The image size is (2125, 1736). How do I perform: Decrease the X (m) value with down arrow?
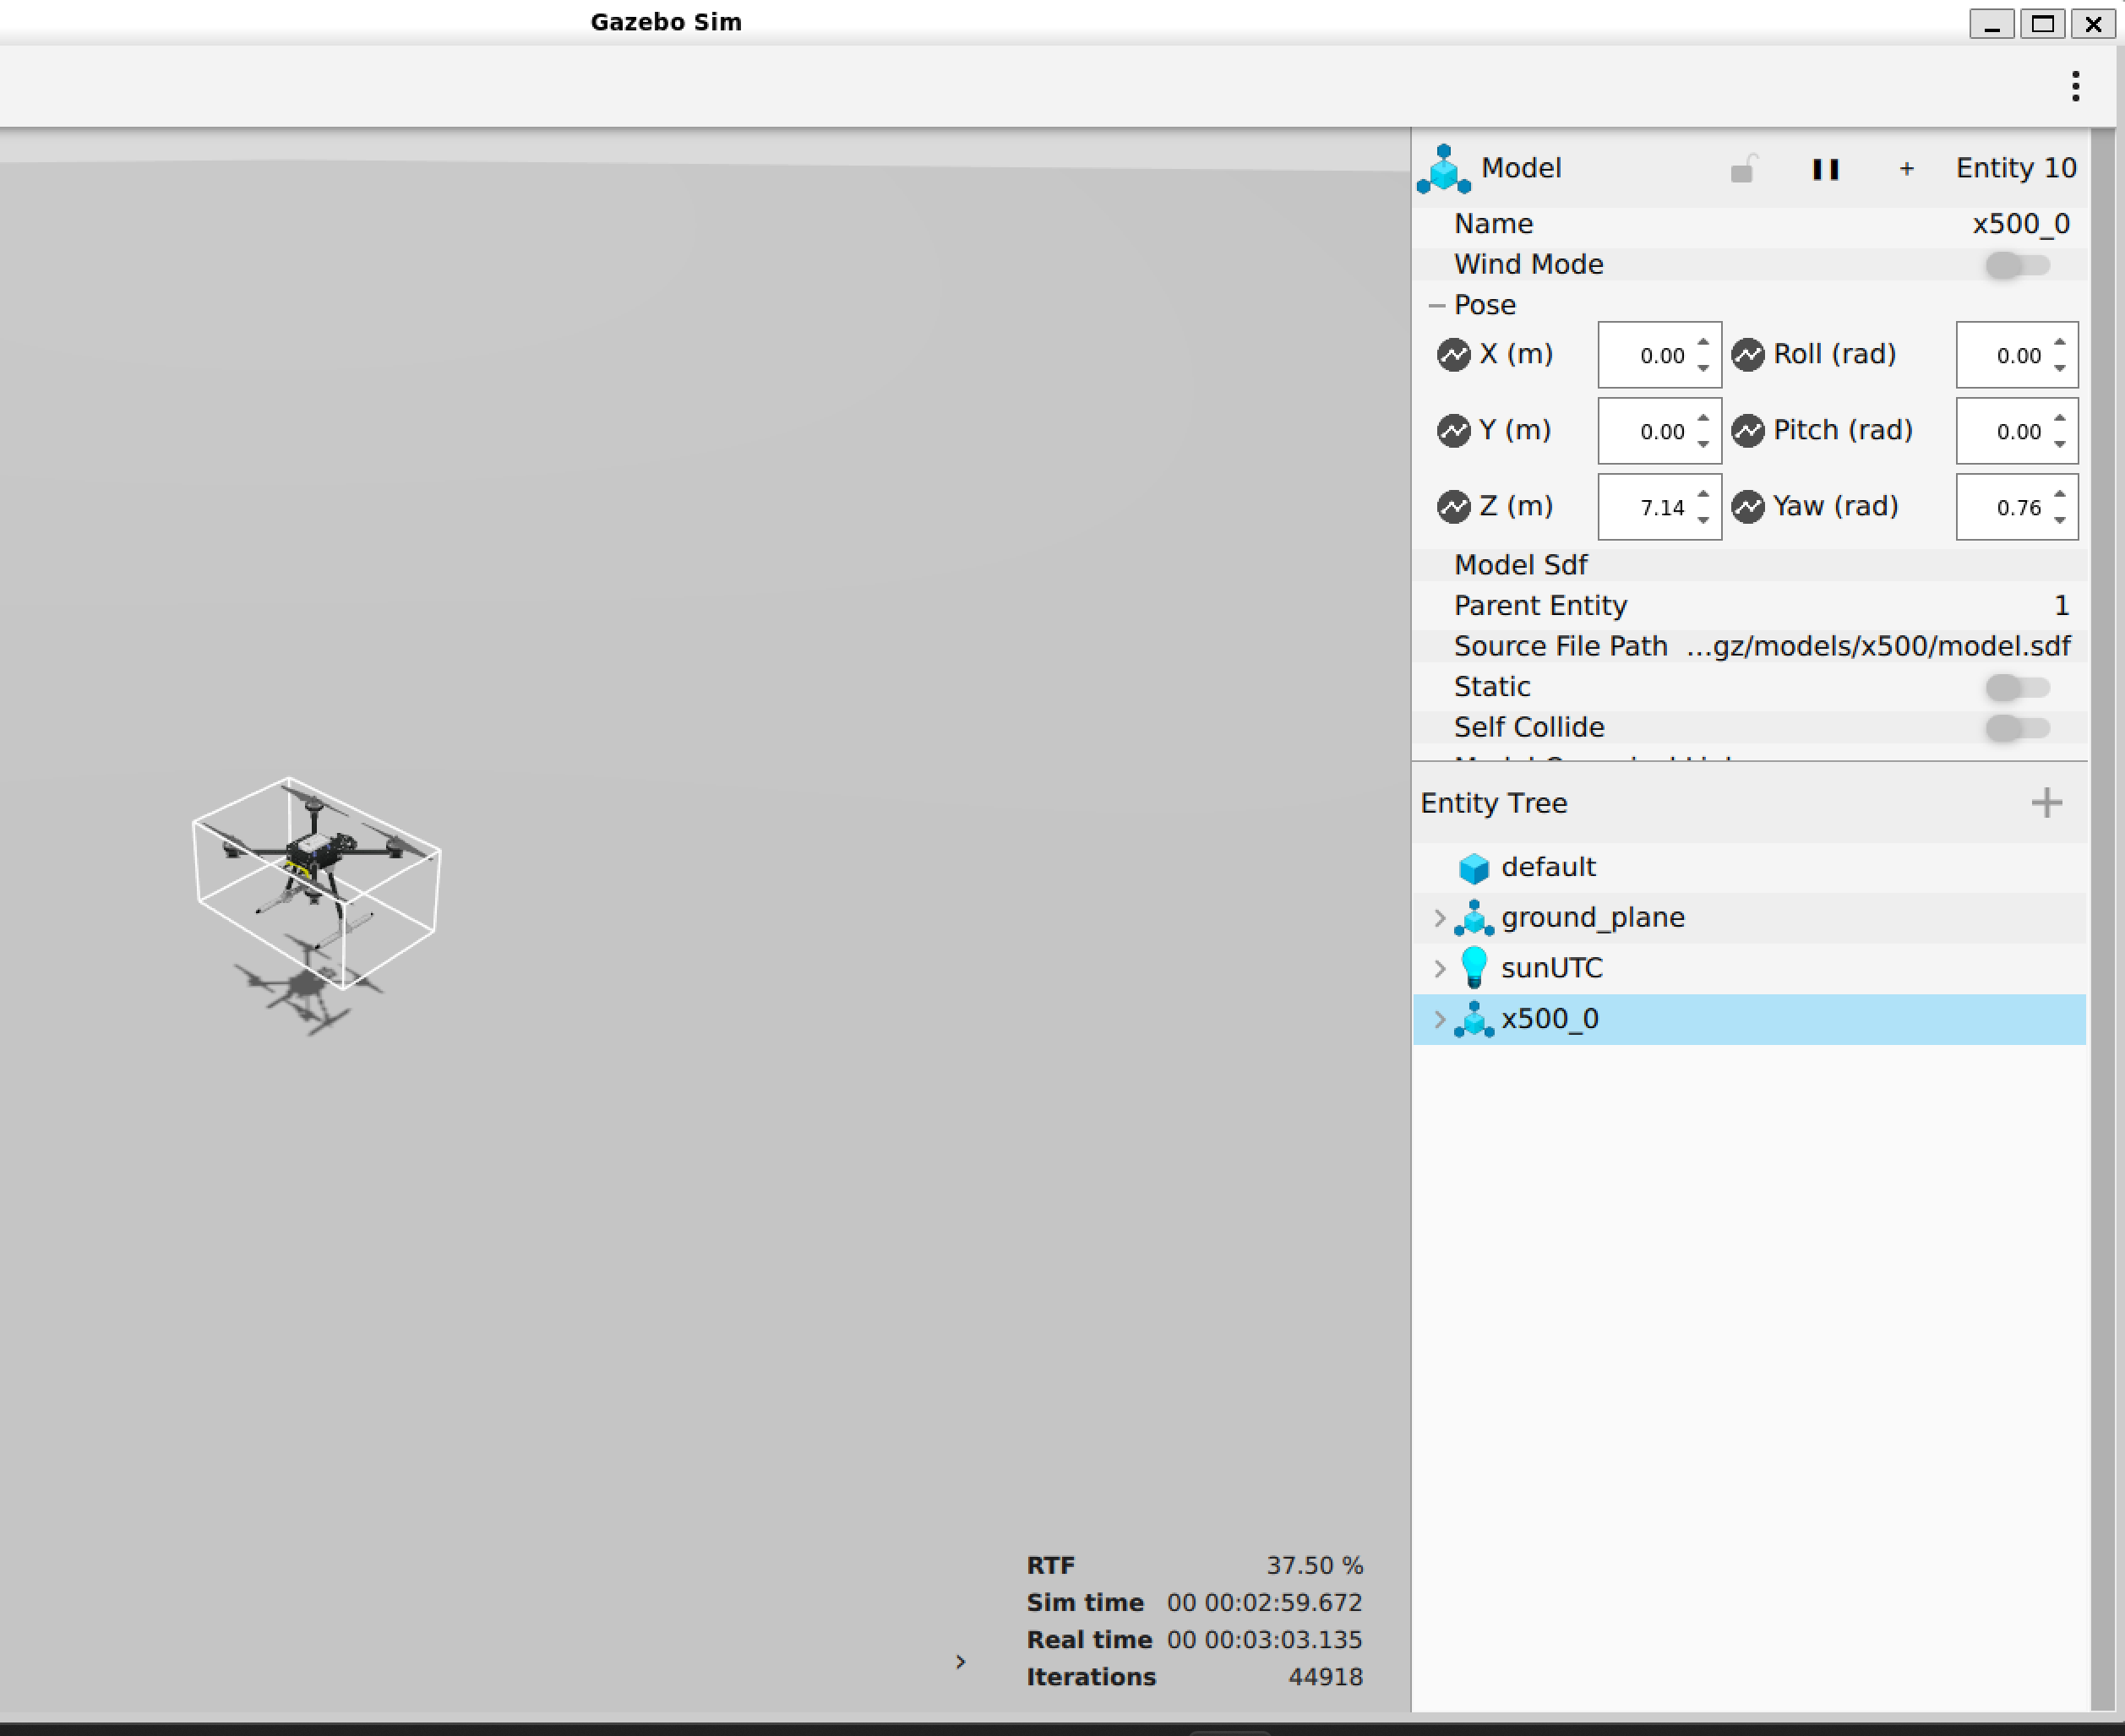pyautogui.click(x=1704, y=369)
